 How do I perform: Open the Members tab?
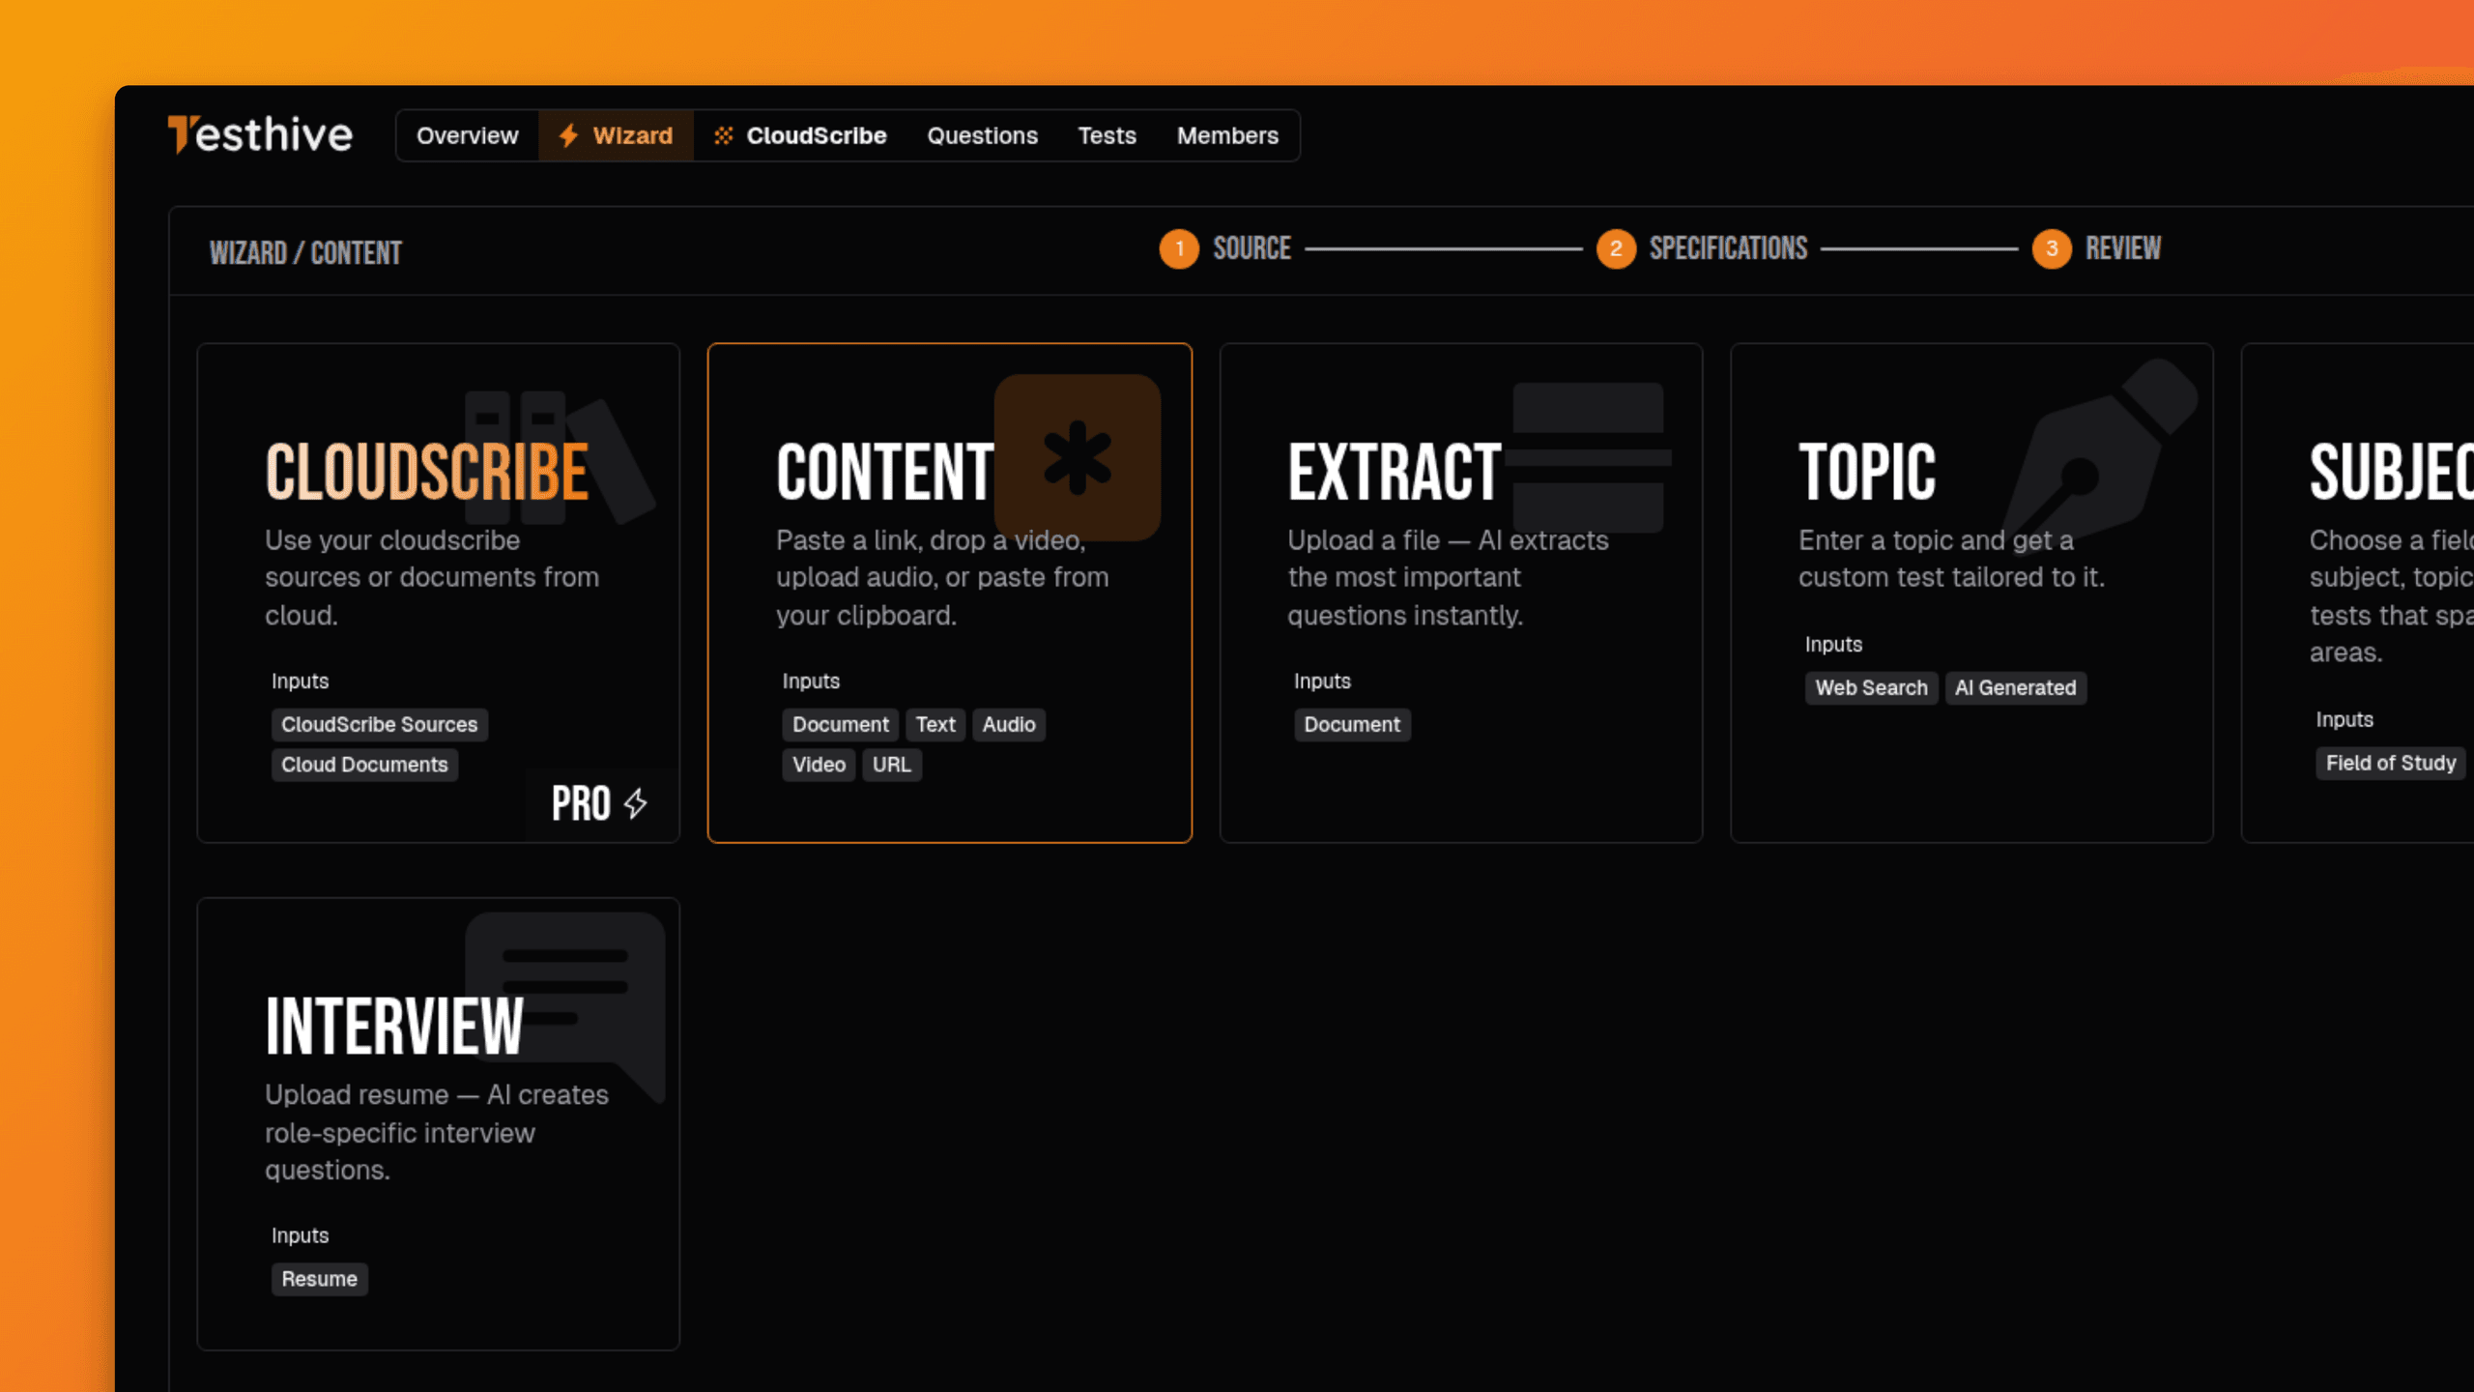coord(1227,135)
